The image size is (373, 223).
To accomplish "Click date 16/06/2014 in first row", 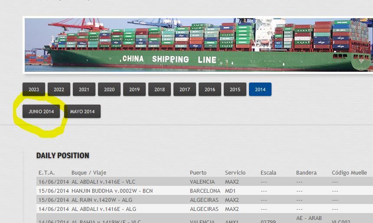I will (x=53, y=182).
